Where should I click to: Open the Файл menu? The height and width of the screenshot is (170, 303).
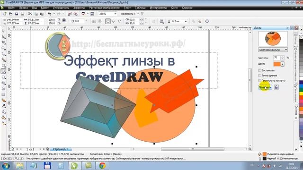11,8
